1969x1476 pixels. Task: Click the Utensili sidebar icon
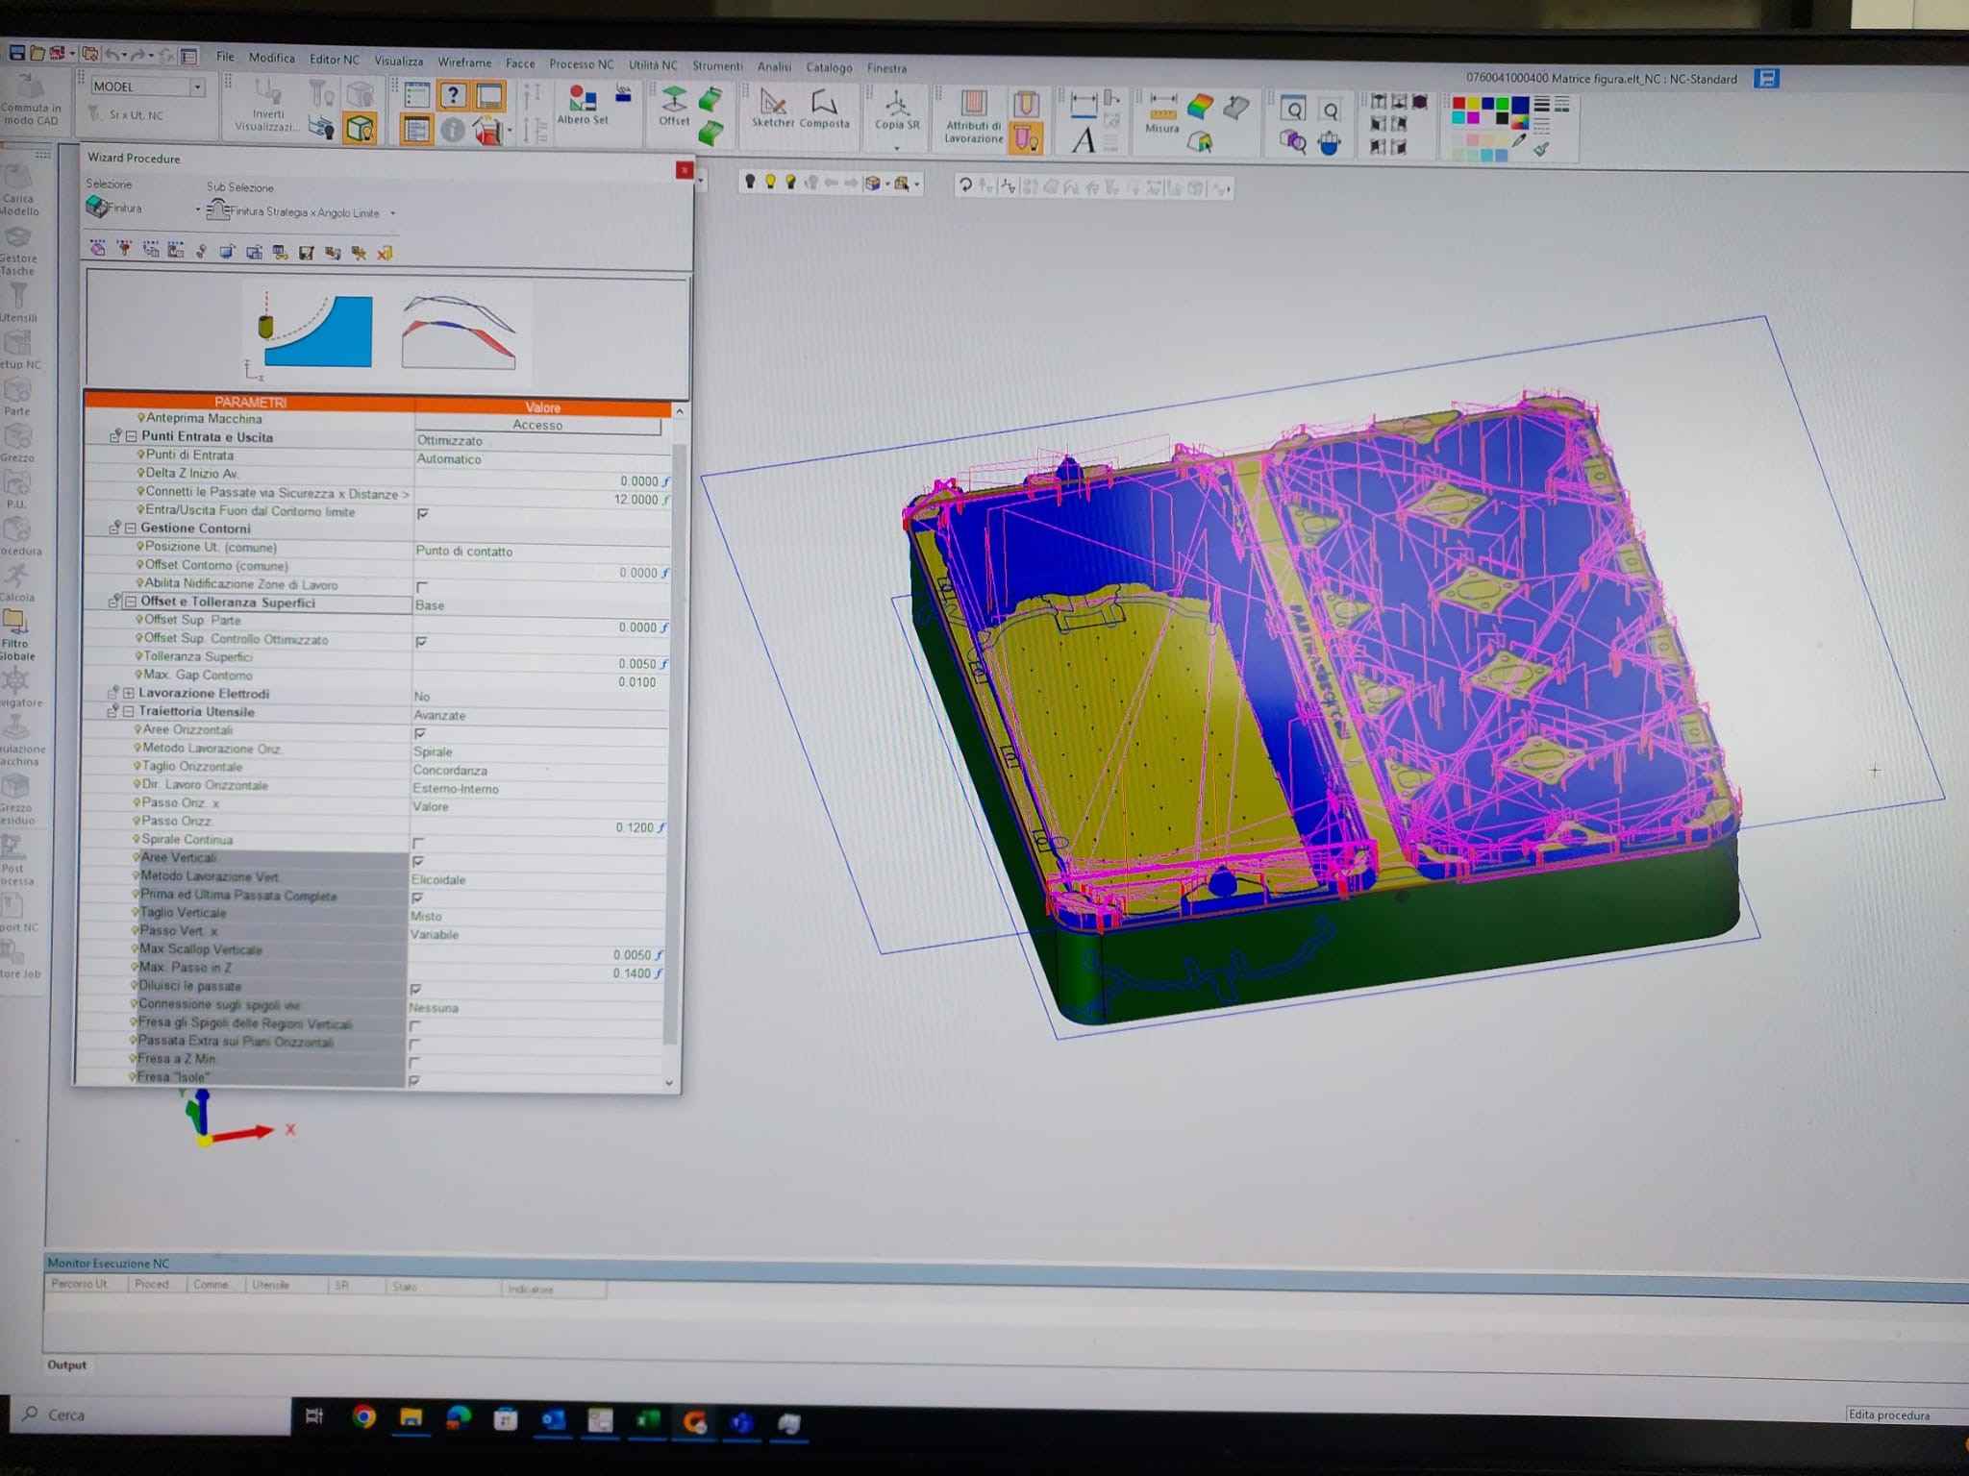pyautogui.click(x=18, y=303)
